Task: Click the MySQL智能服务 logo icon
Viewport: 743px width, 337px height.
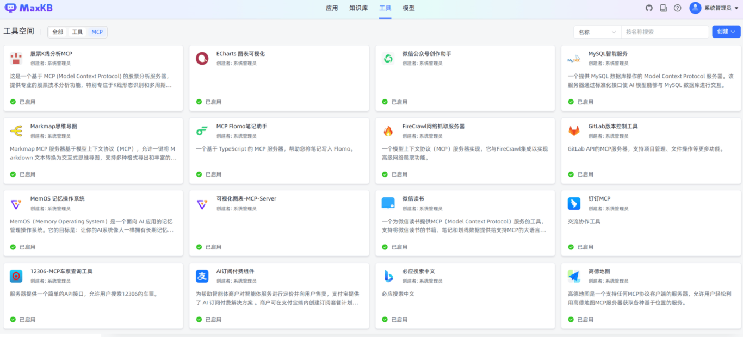Action: coord(574,58)
